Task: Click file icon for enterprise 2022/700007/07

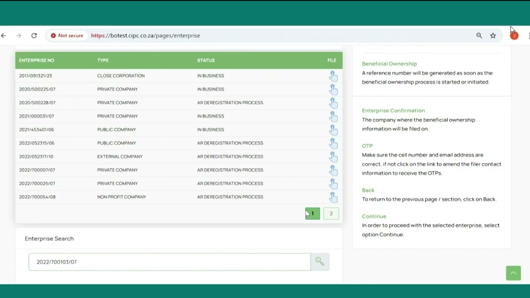Action: click(x=333, y=170)
